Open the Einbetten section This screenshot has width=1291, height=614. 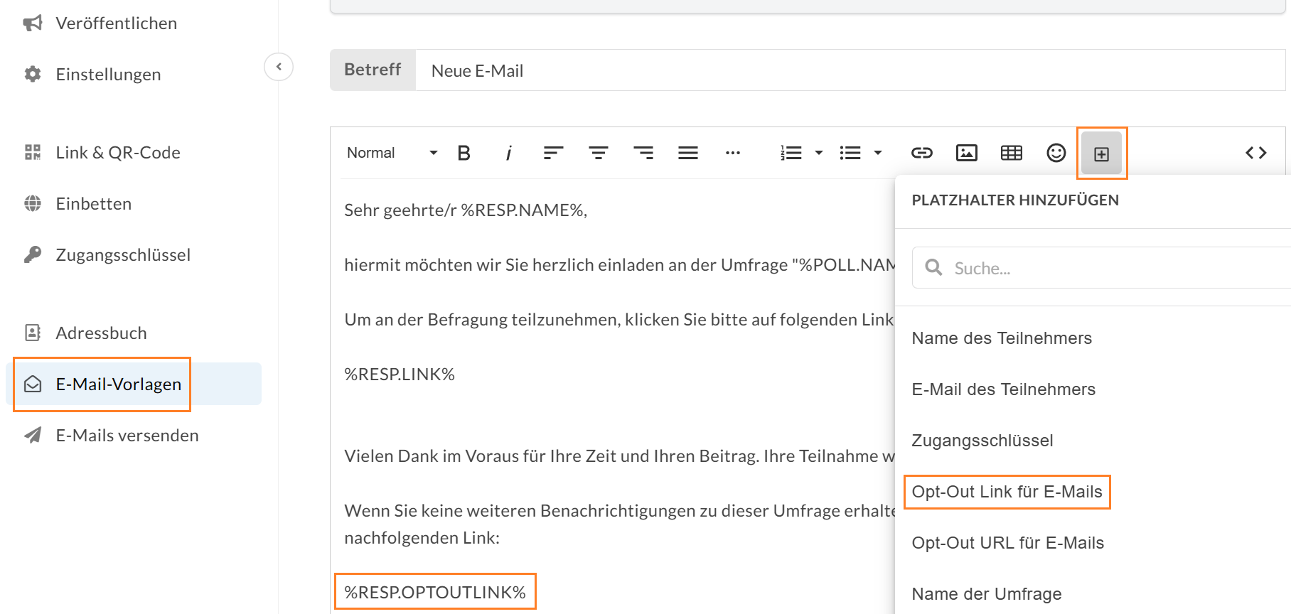94,204
